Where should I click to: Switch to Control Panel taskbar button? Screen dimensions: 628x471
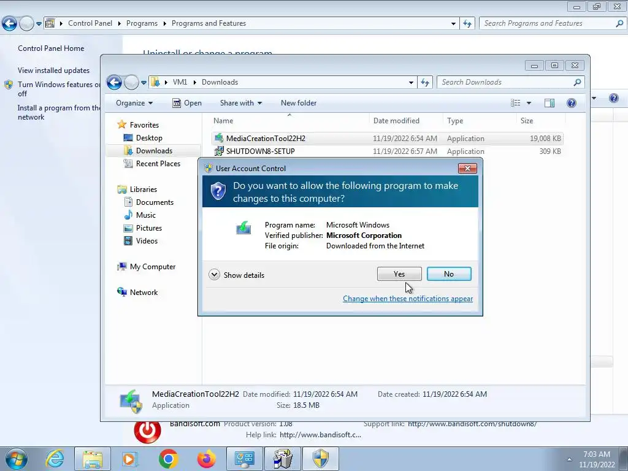tap(245, 459)
